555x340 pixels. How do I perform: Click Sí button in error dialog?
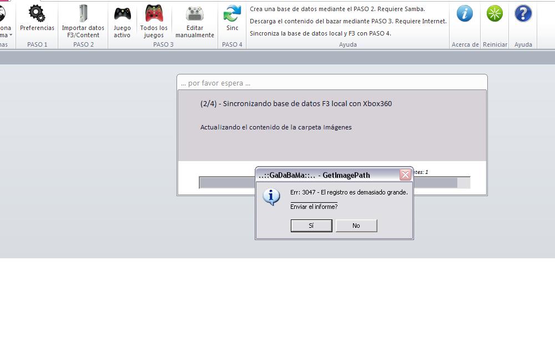[x=311, y=226]
